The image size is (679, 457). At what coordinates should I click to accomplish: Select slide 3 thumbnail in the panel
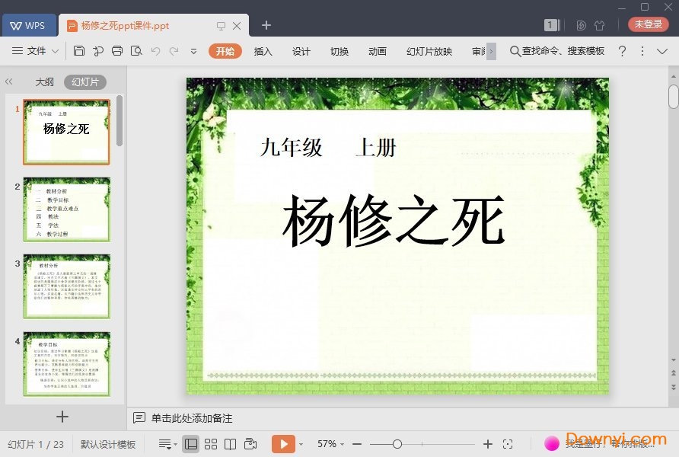click(66, 287)
